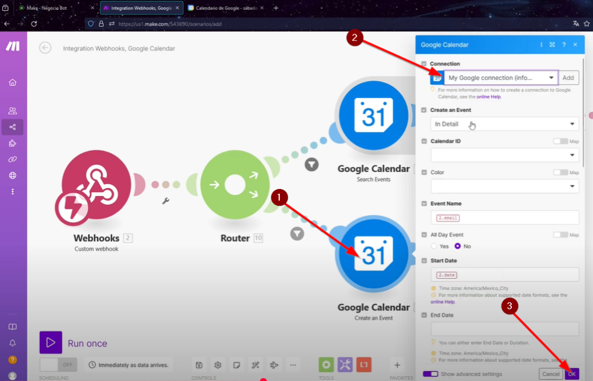Open Connections link icon in sidebar
This screenshot has height=381, width=593.
13,160
